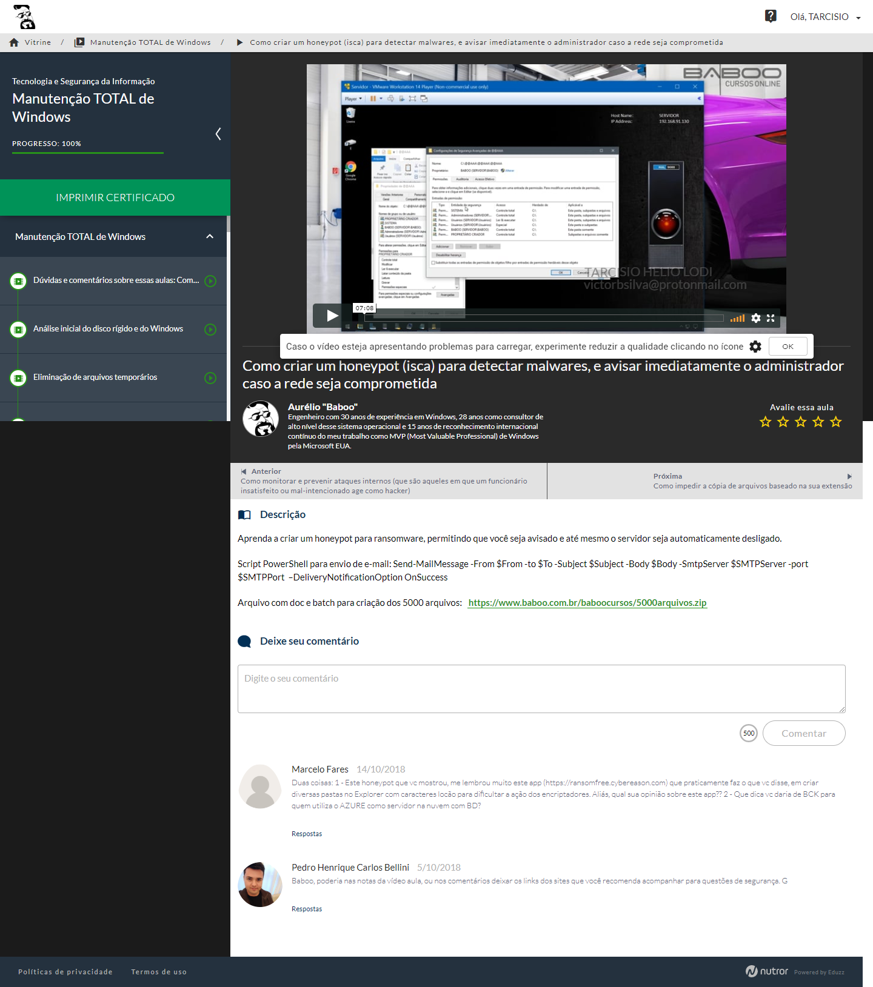Dismiss the video quality notice with OK

[788, 347]
